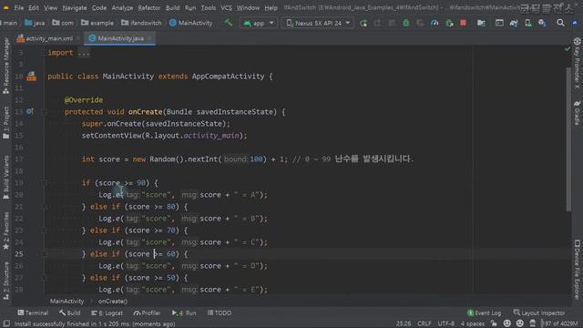583x328 pixels.
Task: Click the 4 spaces indent selector
Action: 472,323
